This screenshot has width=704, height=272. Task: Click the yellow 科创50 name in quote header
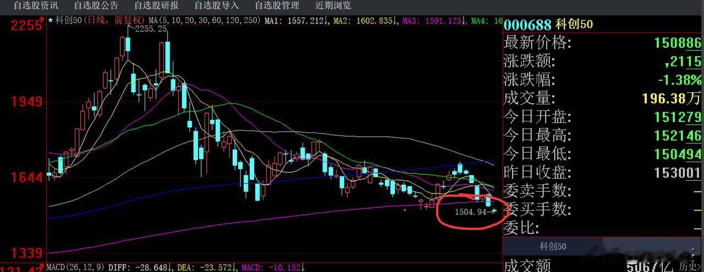[574, 25]
